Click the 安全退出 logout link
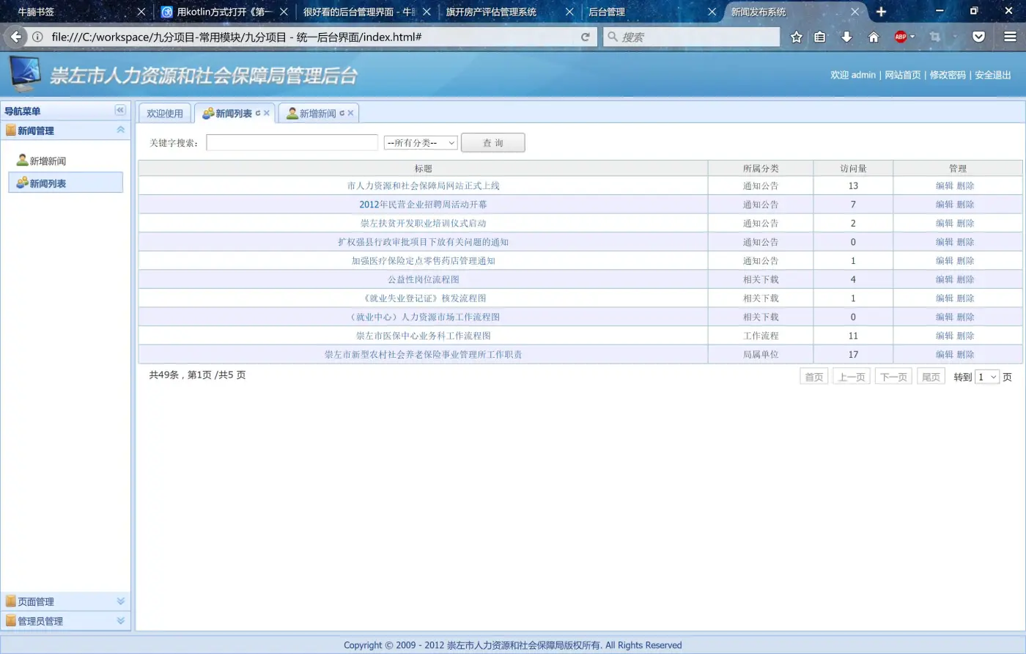This screenshot has width=1026, height=654. pyautogui.click(x=992, y=75)
